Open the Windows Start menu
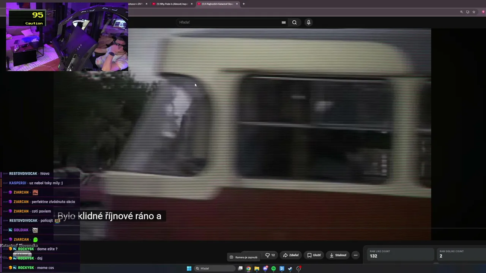Viewport: 486px width, 273px height. [189, 268]
